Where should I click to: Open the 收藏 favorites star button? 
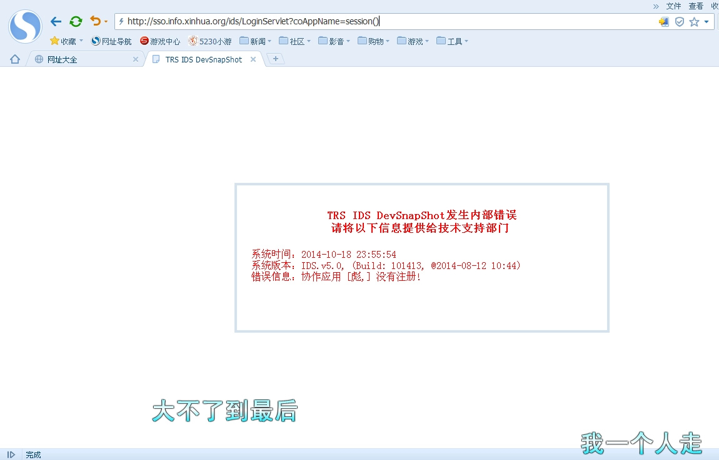point(63,41)
